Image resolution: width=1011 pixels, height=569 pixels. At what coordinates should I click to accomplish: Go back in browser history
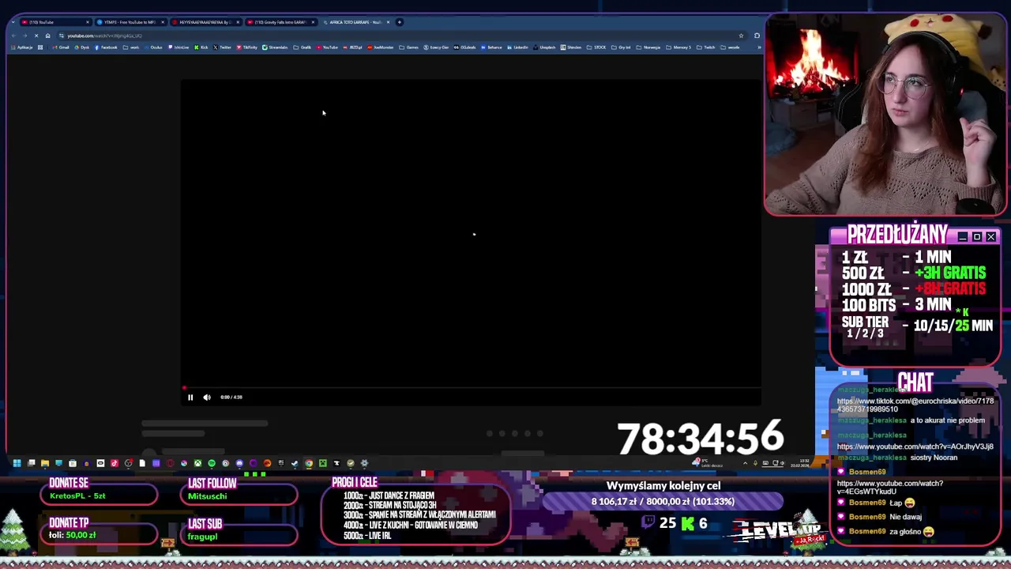[13, 36]
